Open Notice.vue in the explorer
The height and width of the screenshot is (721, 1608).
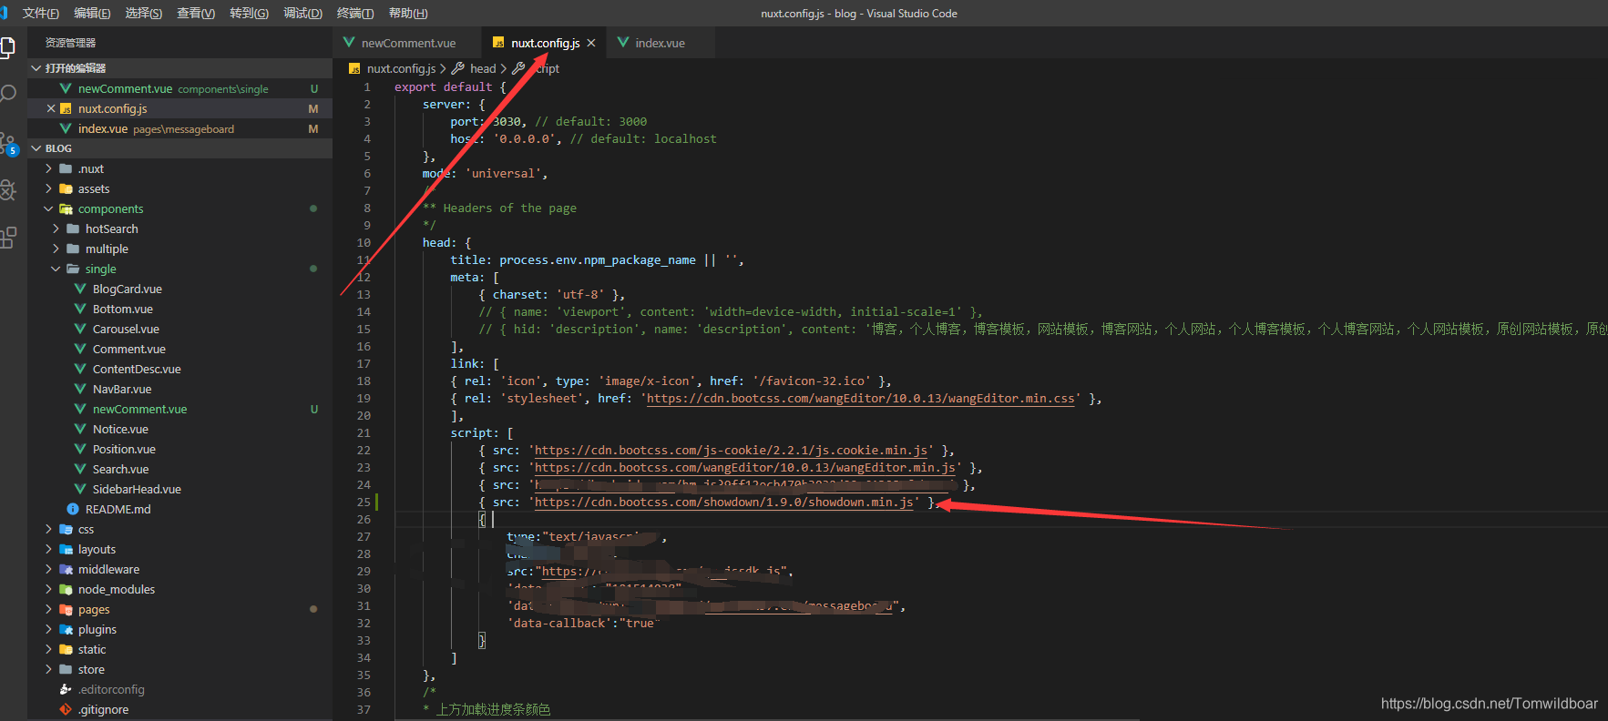click(x=120, y=429)
